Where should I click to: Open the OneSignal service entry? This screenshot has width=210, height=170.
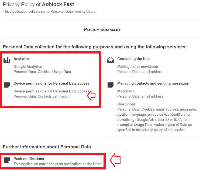[126, 104]
